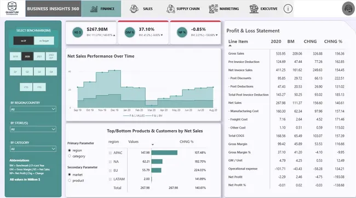Open the By Category dropdown

click(33, 149)
